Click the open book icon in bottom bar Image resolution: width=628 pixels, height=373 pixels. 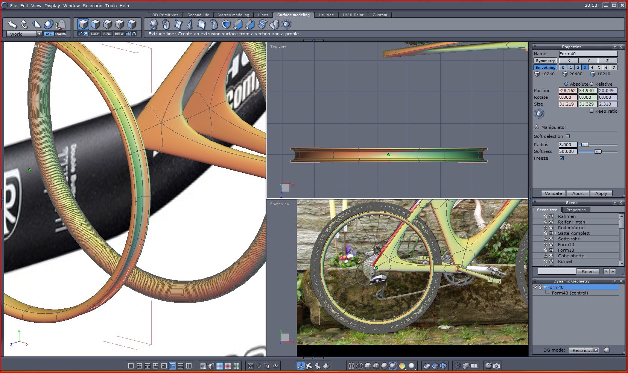tap(474, 365)
